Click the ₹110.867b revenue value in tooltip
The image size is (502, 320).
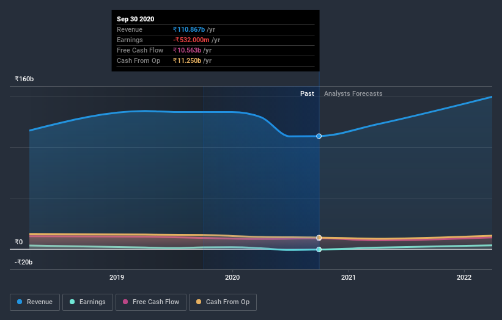pos(189,29)
